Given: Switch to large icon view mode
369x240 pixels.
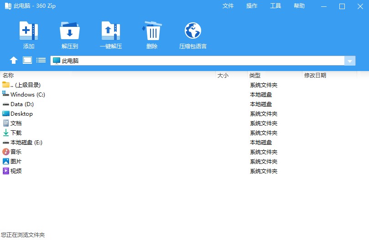Looking at the screenshot, I should [27, 60].
